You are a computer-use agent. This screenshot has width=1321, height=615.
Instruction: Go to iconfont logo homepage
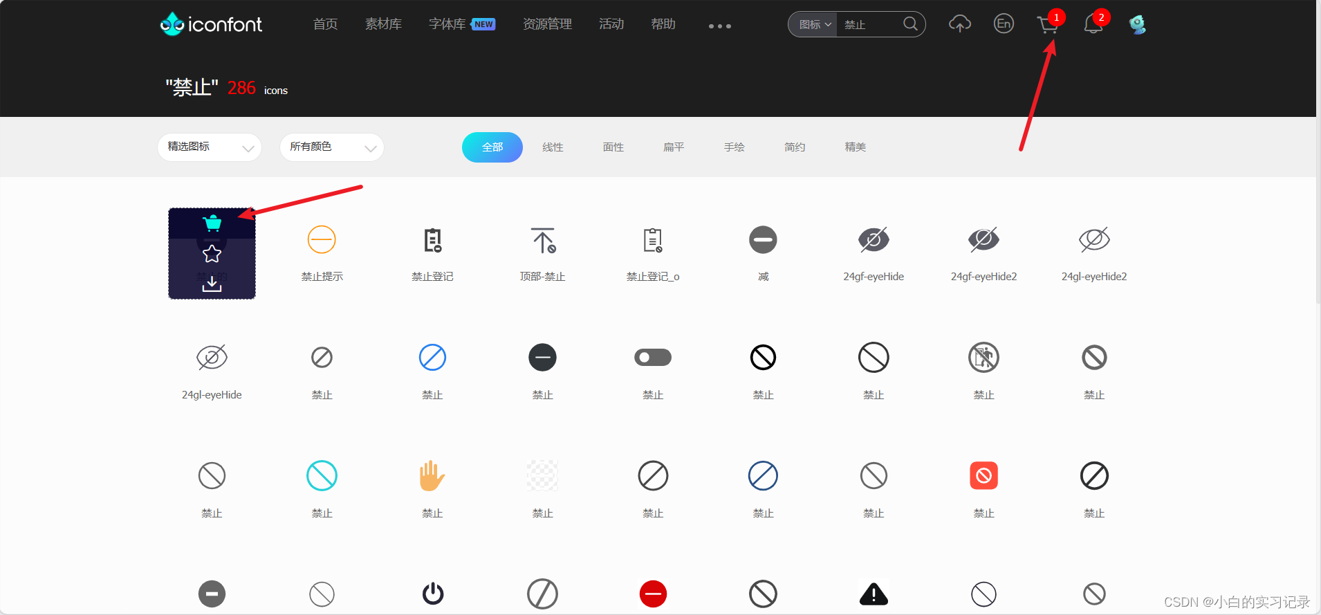coord(211,24)
